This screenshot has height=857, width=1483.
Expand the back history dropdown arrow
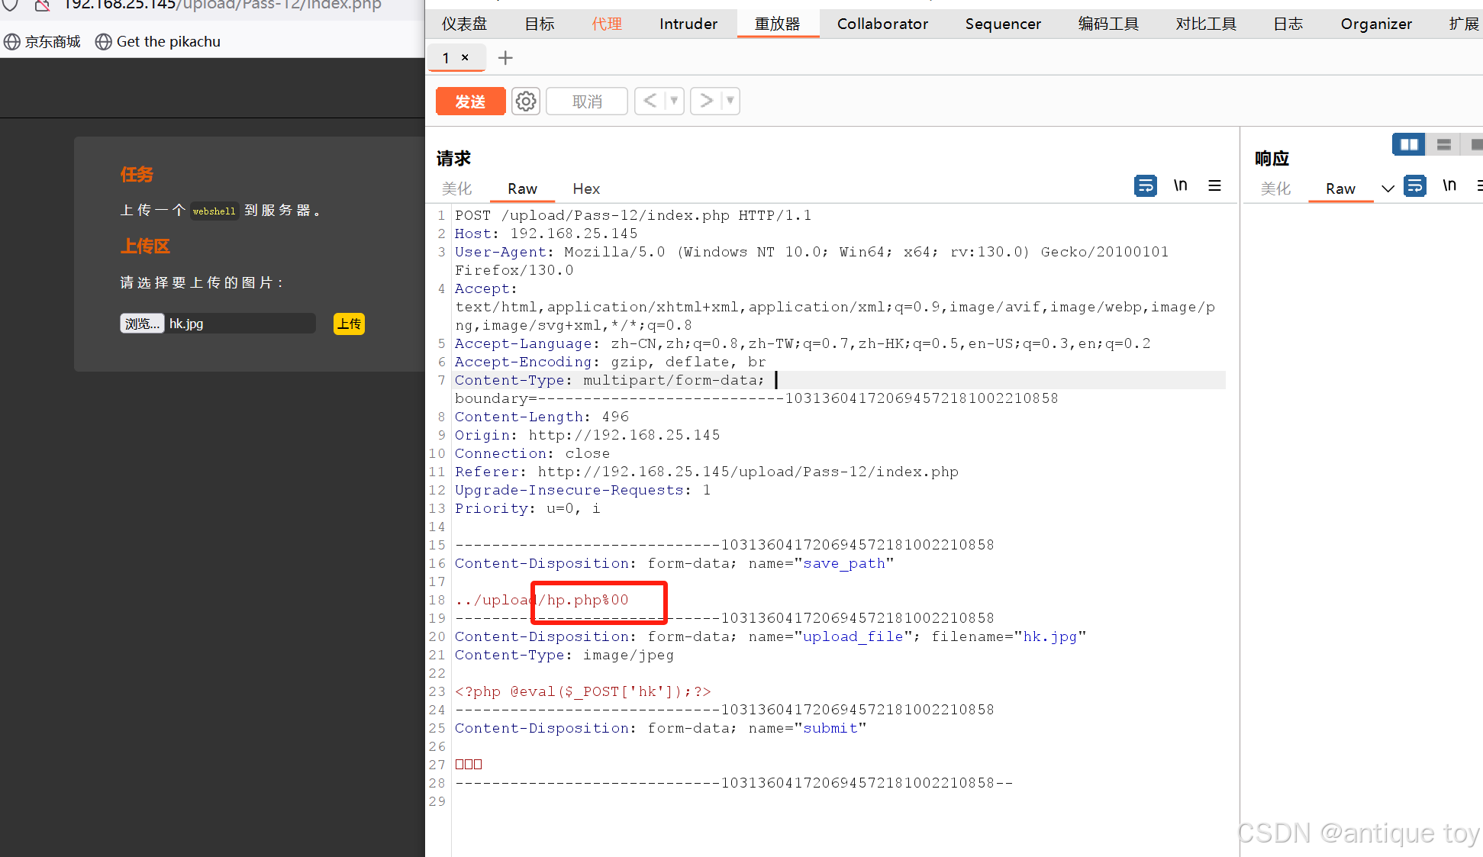point(674,101)
